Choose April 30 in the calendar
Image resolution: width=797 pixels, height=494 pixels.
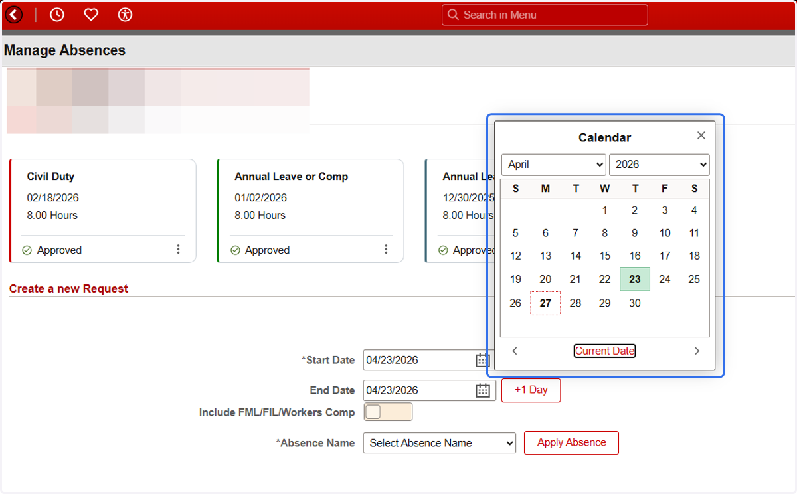coord(635,303)
